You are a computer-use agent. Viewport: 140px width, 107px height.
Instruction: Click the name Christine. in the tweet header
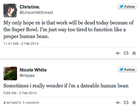[x=30, y=7]
